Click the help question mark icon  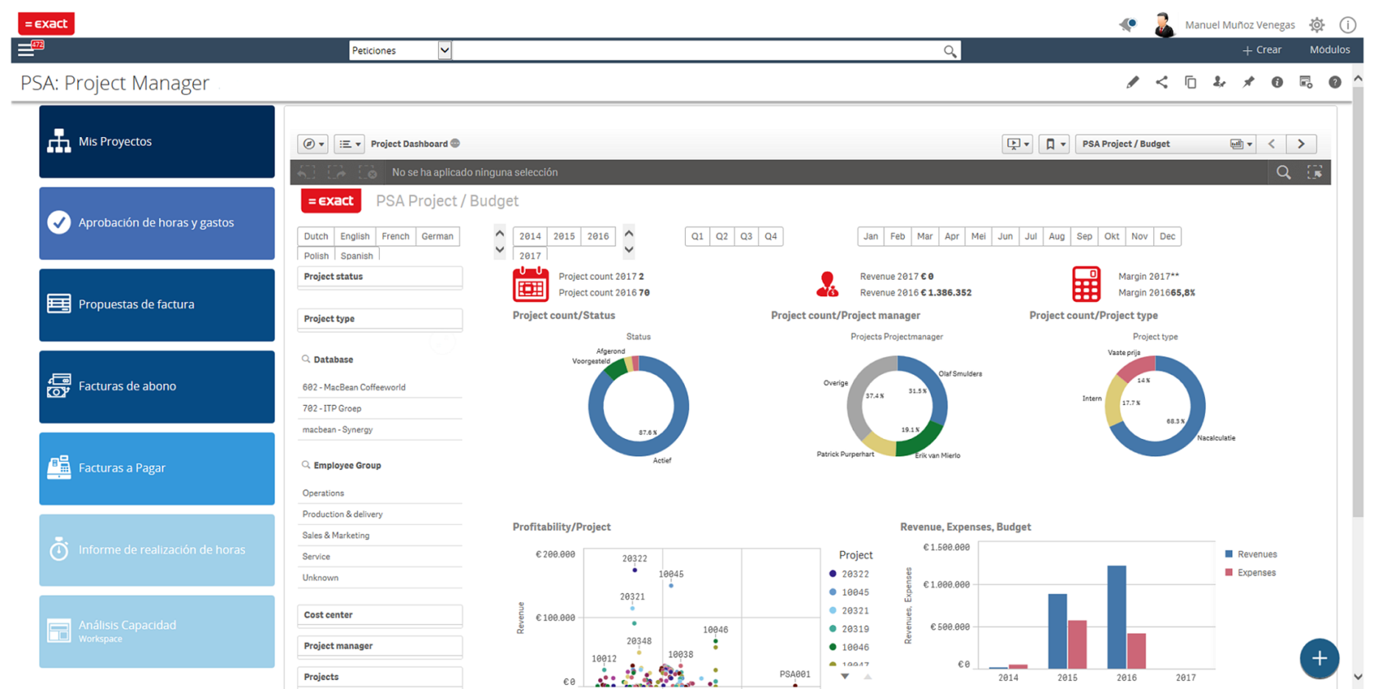1335,82
